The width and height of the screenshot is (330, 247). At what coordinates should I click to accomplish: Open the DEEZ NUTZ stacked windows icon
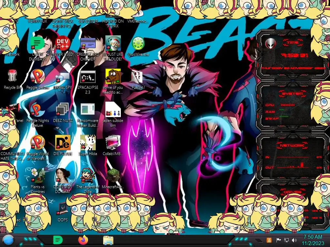(63, 110)
